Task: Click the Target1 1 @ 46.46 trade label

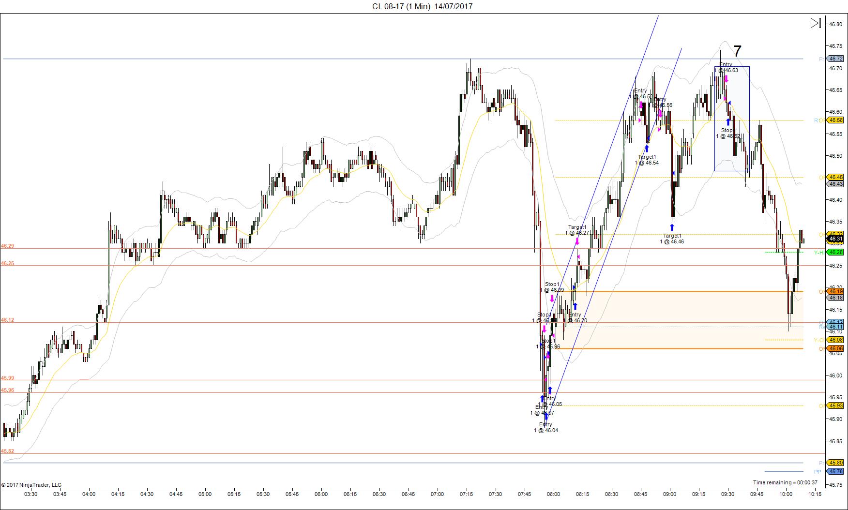Action: (672, 239)
